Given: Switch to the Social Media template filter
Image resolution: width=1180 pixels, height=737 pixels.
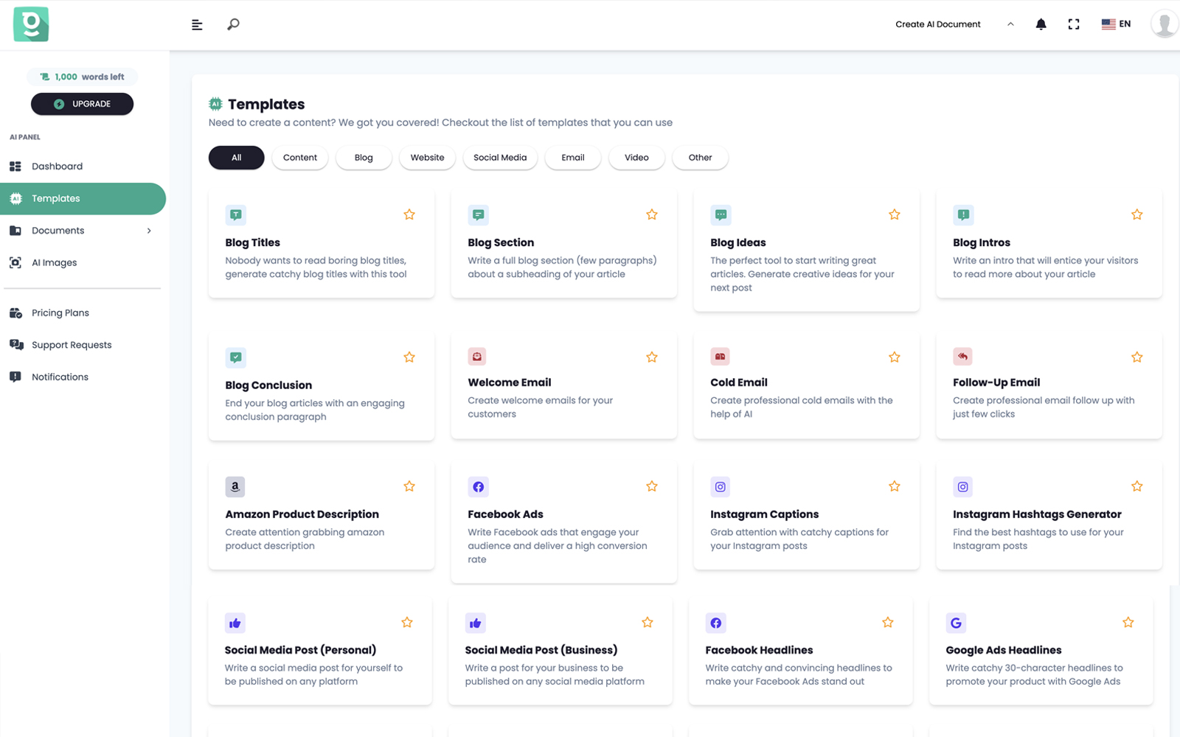Looking at the screenshot, I should pos(500,157).
